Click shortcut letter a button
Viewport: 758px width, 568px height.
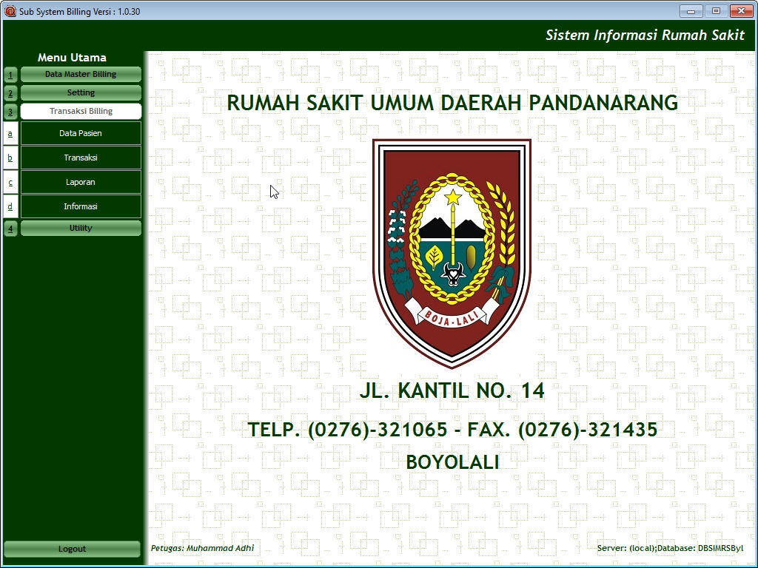(10, 133)
